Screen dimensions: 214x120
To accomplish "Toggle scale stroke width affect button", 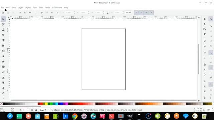I will (136, 13).
